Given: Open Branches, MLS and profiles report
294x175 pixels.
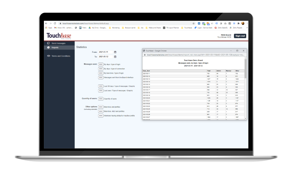Looking at the screenshot, I should pyautogui.click(x=101, y=111).
